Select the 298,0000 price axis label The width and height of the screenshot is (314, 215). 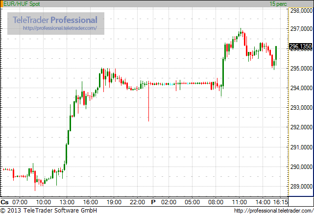click(x=301, y=11)
